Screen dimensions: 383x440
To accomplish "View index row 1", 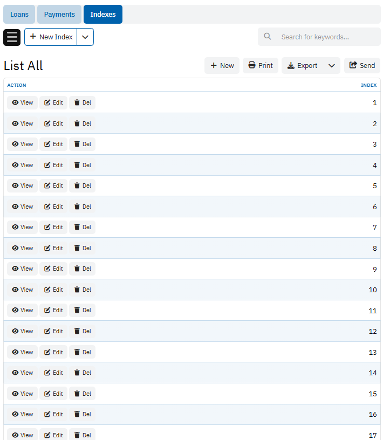I will [x=22, y=103].
